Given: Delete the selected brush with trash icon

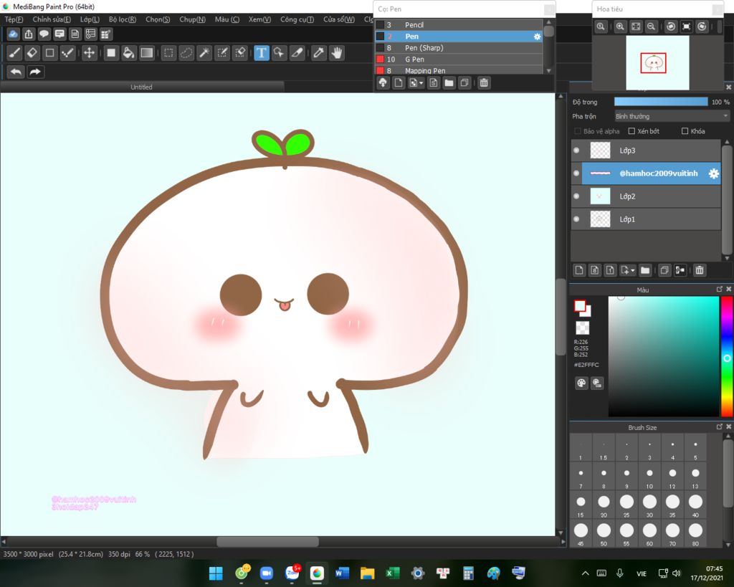Looking at the screenshot, I should pyautogui.click(x=484, y=83).
